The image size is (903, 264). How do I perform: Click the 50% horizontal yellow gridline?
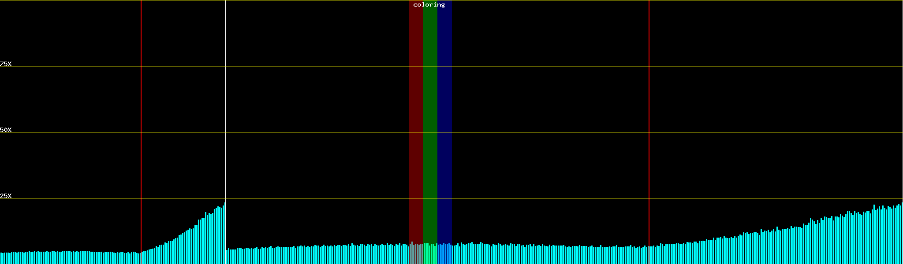coord(529,132)
